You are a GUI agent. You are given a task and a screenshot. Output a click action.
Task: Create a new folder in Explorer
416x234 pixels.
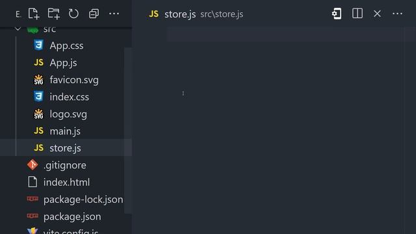click(53, 14)
